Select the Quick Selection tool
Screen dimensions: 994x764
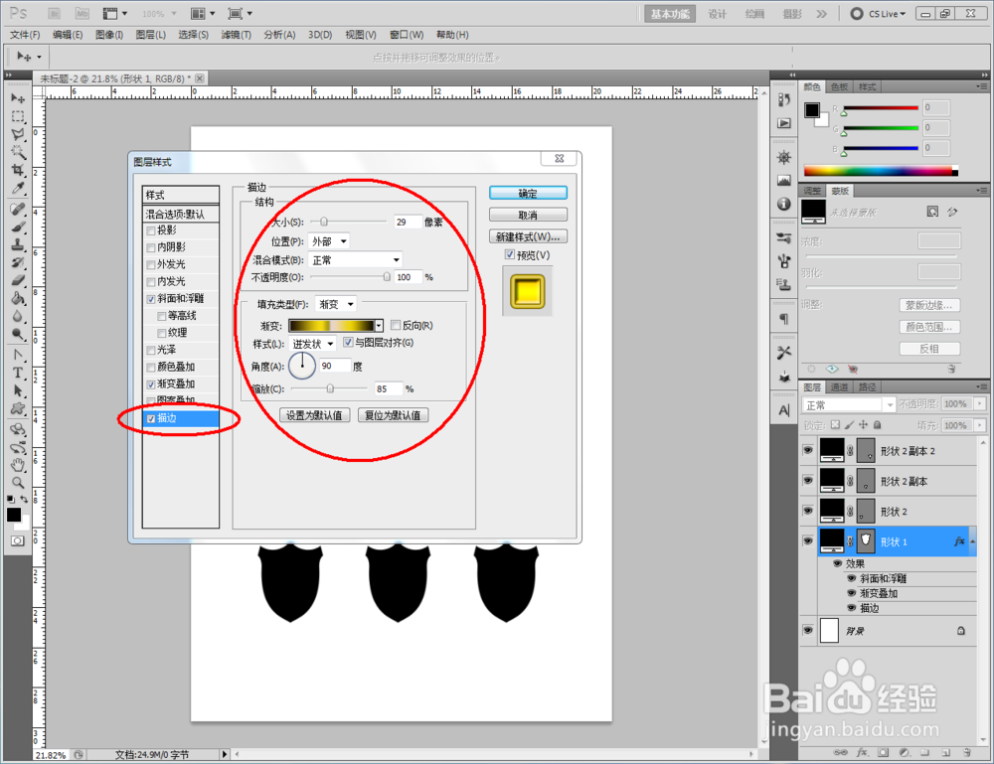[x=18, y=152]
